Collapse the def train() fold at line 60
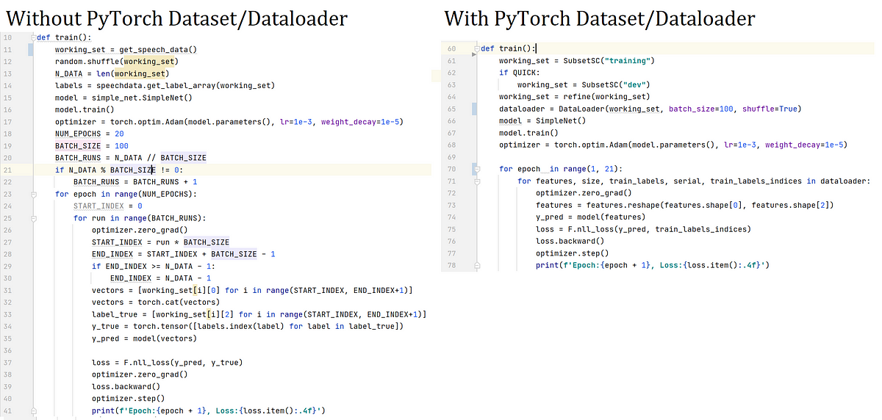Screen dimensions: 882x420 pyautogui.click(x=477, y=48)
